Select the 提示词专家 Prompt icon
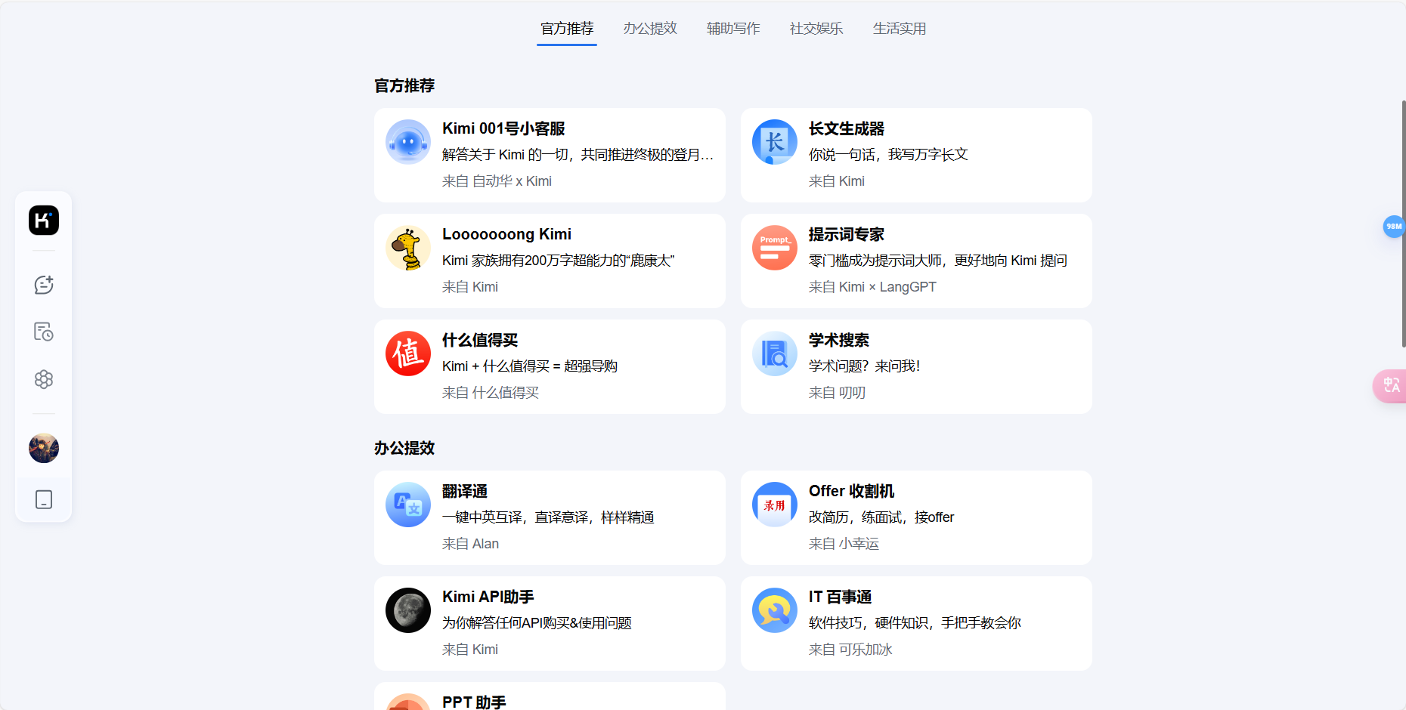1406x710 pixels. pyautogui.click(x=775, y=248)
